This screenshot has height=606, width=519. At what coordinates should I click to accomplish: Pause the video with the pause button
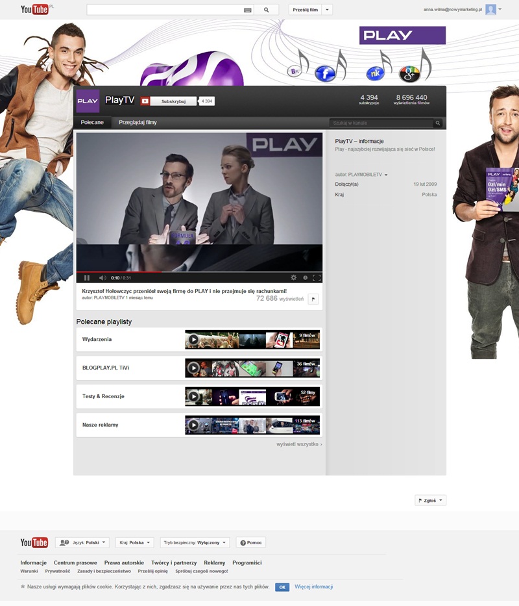[x=87, y=278]
